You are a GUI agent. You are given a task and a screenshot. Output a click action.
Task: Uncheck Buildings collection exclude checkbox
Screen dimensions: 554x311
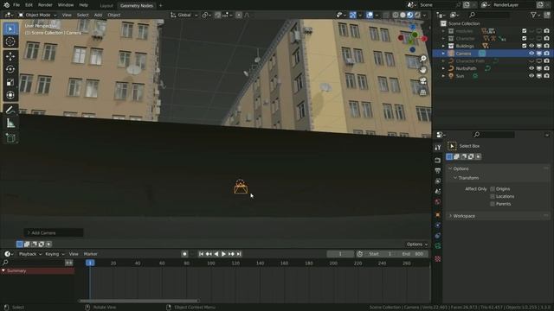click(525, 46)
